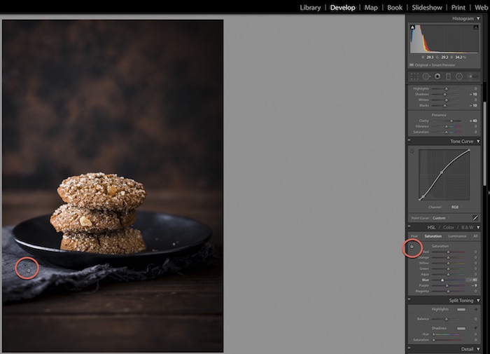This screenshot has height=354, width=490.
Task: Select the Spot Removal tool icon
Action: [x=426, y=76]
